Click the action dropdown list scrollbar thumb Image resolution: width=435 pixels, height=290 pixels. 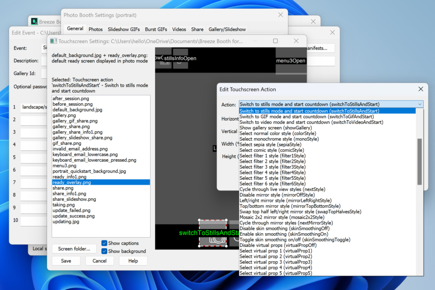pos(419,162)
